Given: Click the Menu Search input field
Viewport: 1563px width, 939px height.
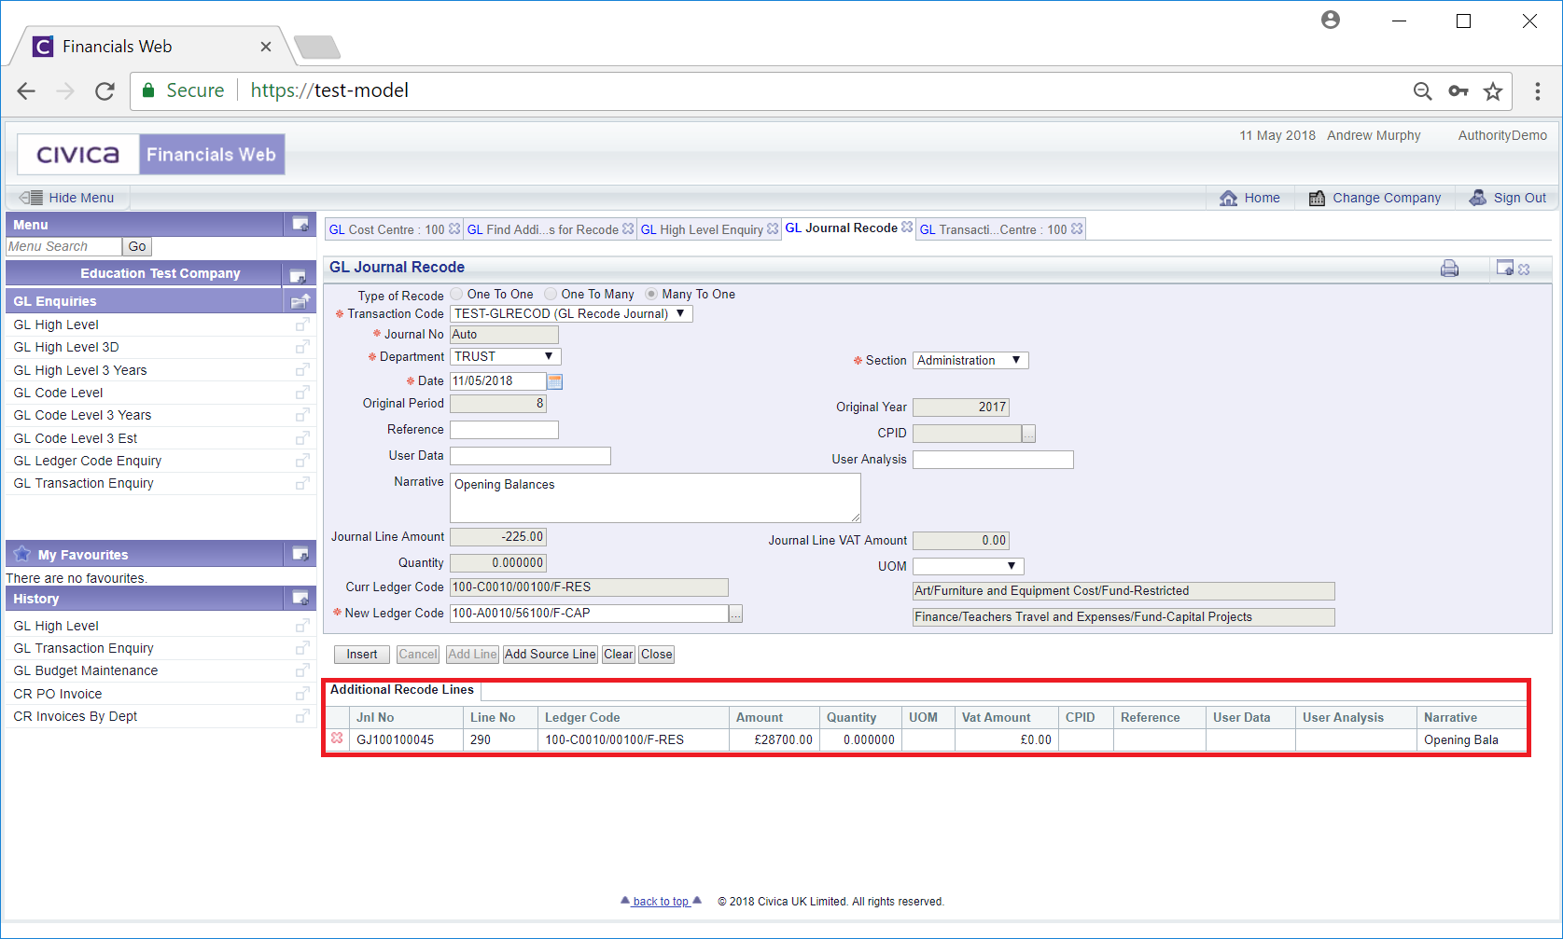Looking at the screenshot, I should 63,246.
